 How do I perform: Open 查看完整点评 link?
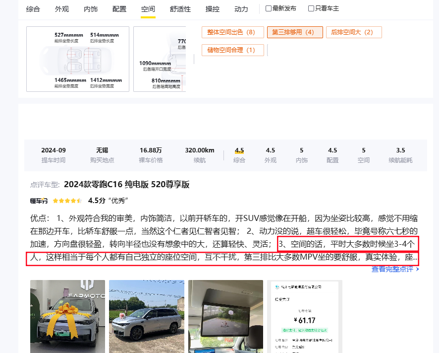click(x=392, y=269)
